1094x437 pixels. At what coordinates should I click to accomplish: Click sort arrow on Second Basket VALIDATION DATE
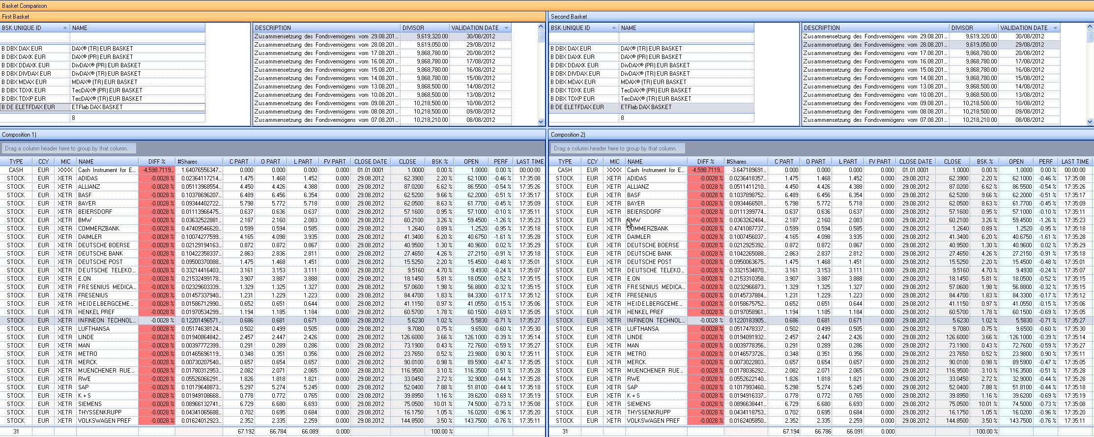click(1055, 28)
